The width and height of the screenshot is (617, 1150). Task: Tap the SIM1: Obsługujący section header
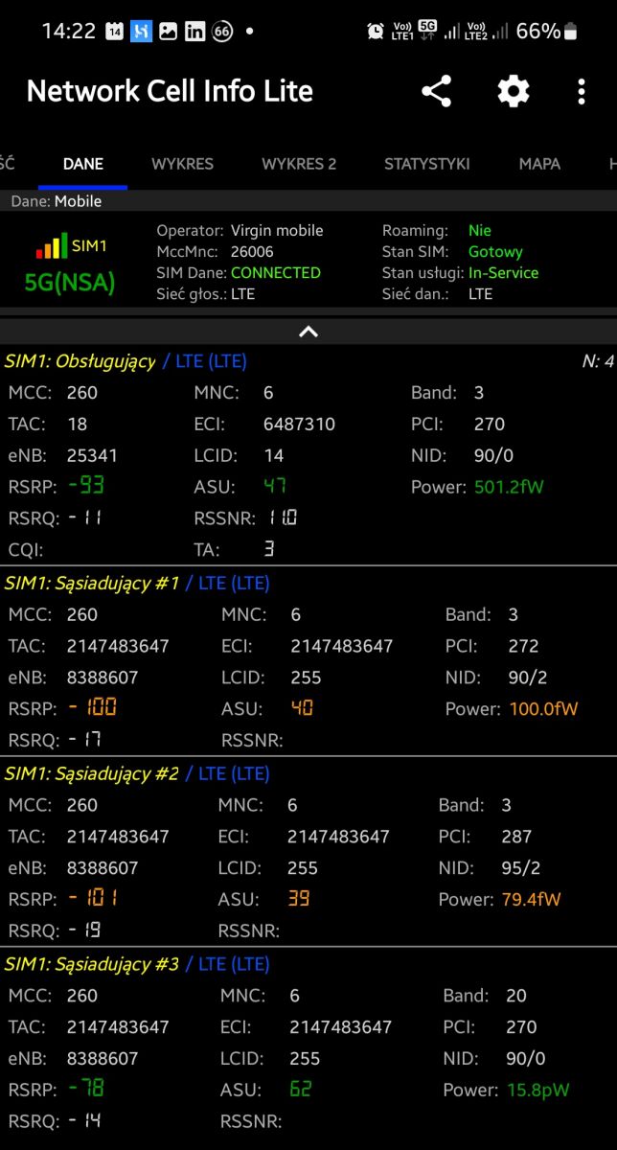point(126,360)
